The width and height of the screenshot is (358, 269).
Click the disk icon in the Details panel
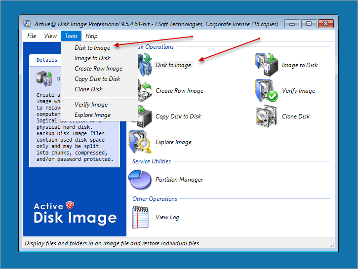tap(44, 78)
